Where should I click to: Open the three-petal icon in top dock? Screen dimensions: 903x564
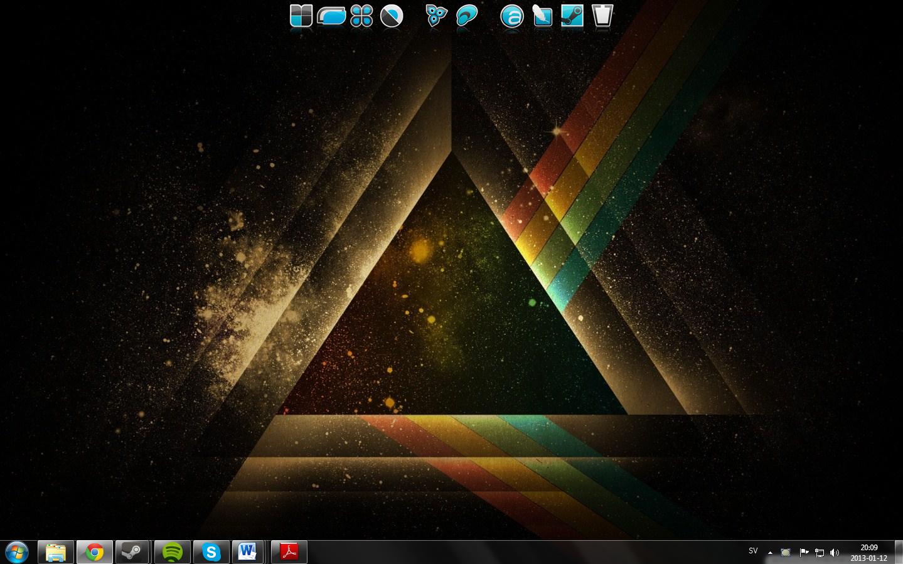(436, 16)
